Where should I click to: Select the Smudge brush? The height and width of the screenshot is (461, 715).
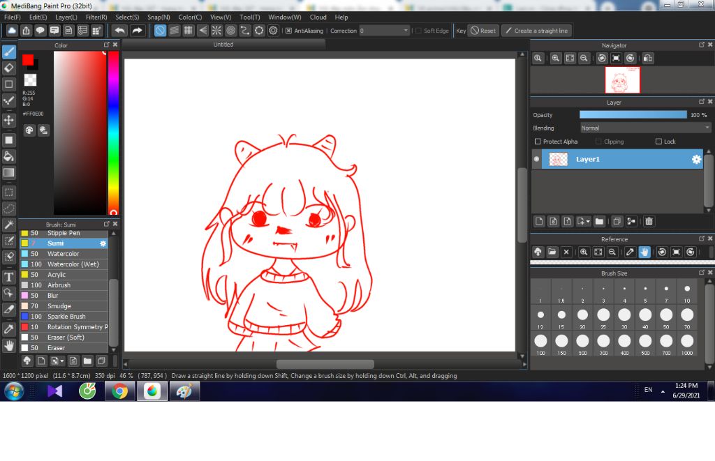pyautogui.click(x=64, y=306)
